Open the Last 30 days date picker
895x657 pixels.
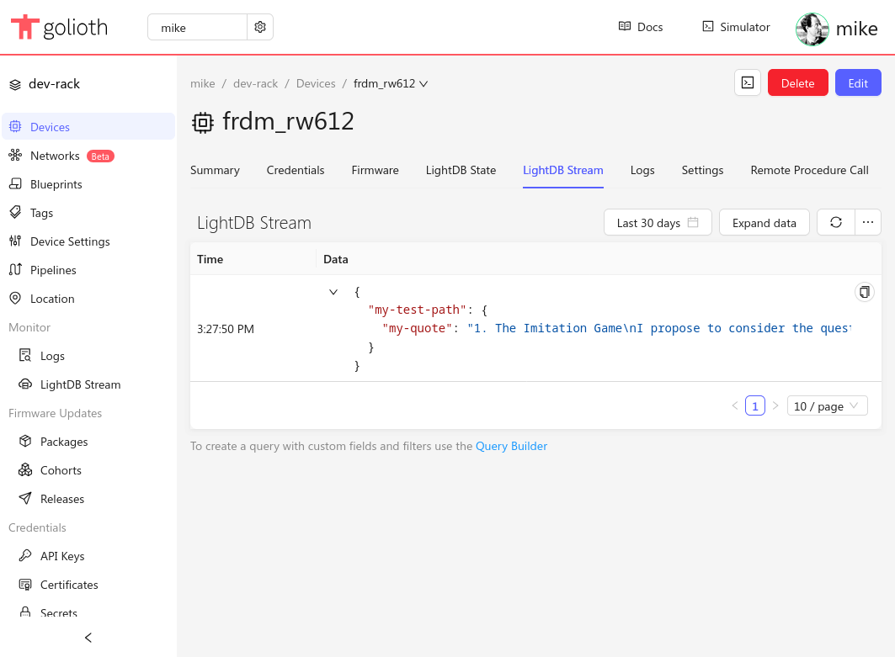[658, 223]
